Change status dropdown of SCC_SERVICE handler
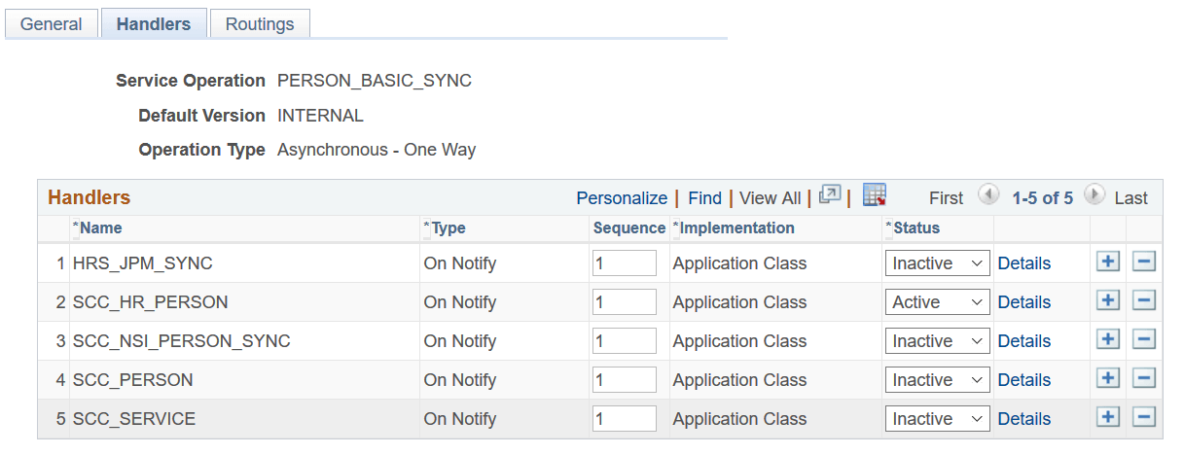This screenshot has height=455, width=1184. click(x=937, y=419)
